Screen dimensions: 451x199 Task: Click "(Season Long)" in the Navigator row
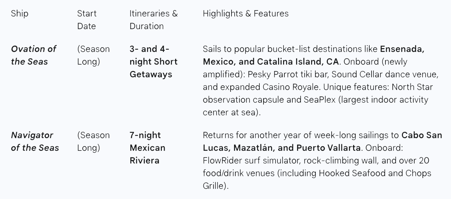93,141
